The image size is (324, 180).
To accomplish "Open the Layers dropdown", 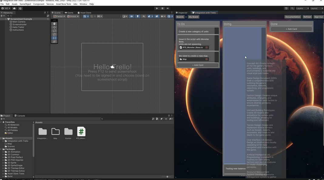I will [x=302, y=8].
